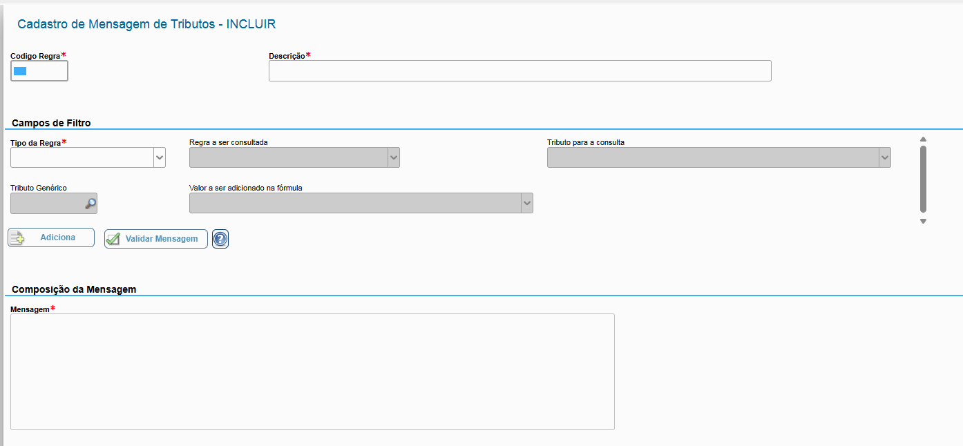Select the Composição da Mensagem section header
The image size is (963, 446).
pos(74,289)
